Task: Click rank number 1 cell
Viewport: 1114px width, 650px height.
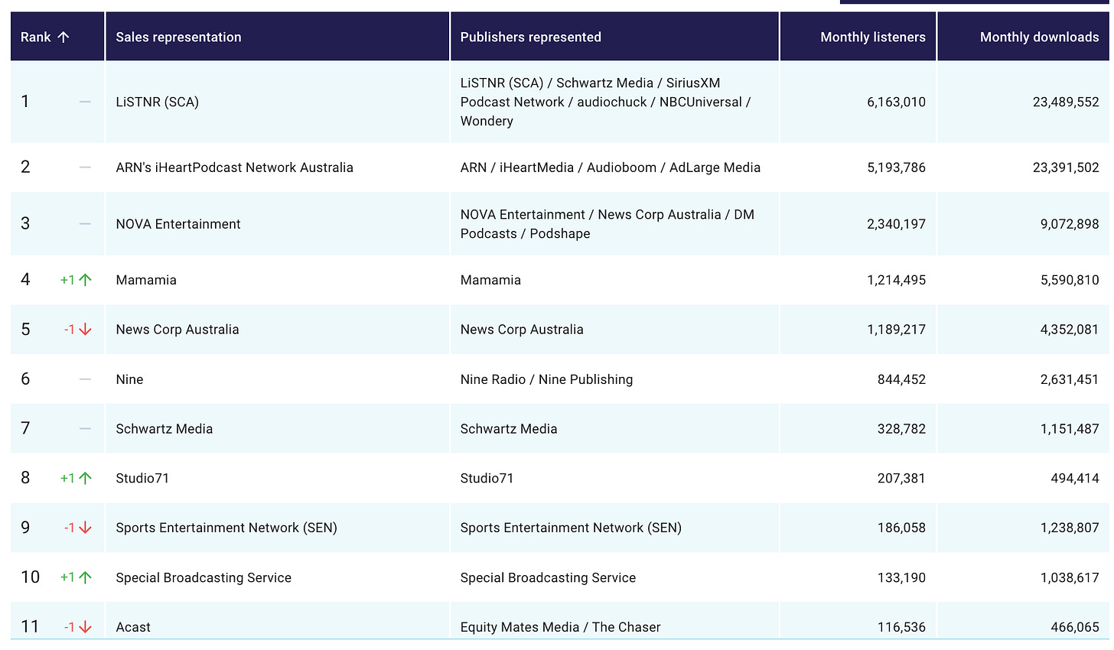Action: [x=25, y=102]
